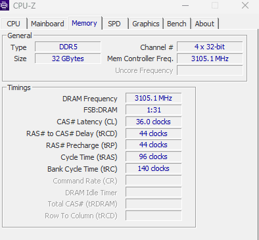Click the General group label
Screen dimensions: 259x240
[x=20, y=36]
